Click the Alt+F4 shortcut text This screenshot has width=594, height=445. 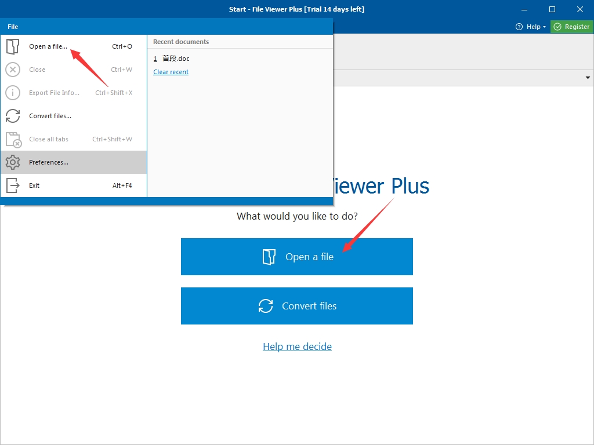click(x=122, y=185)
